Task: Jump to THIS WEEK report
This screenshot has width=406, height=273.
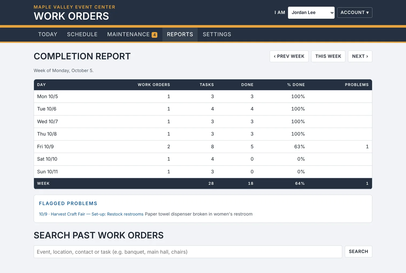Action: 328,56
